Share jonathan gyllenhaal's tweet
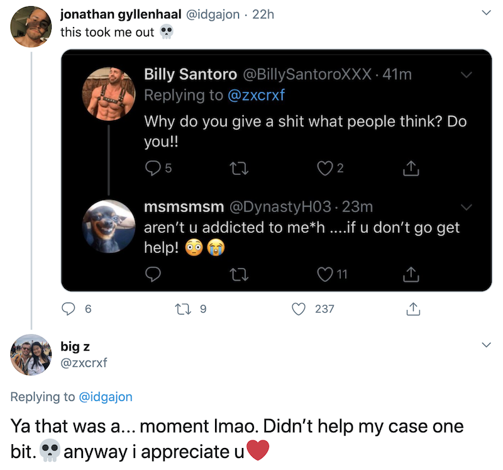Image resolution: width=503 pixels, height=470 pixels. point(413,309)
